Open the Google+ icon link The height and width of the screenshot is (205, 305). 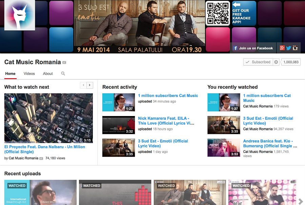point(282,48)
